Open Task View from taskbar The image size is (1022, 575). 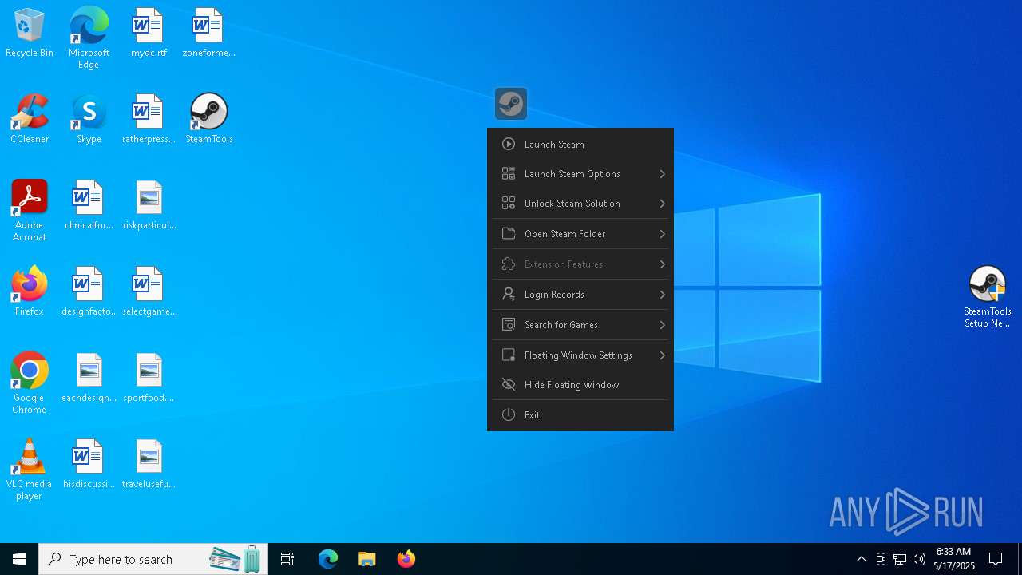[x=287, y=559]
